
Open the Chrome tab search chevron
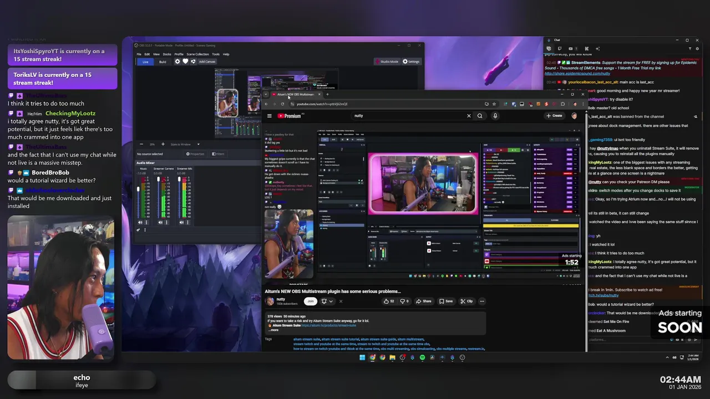(266, 94)
